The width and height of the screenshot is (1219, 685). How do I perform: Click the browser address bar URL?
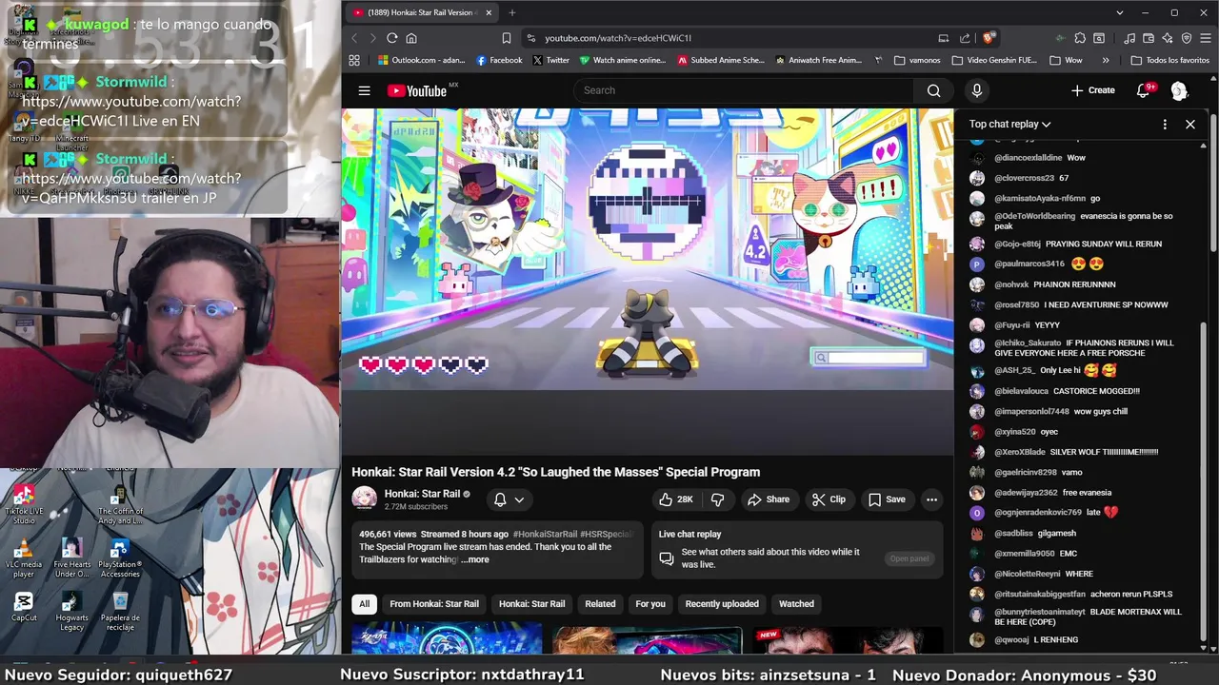[618, 38]
